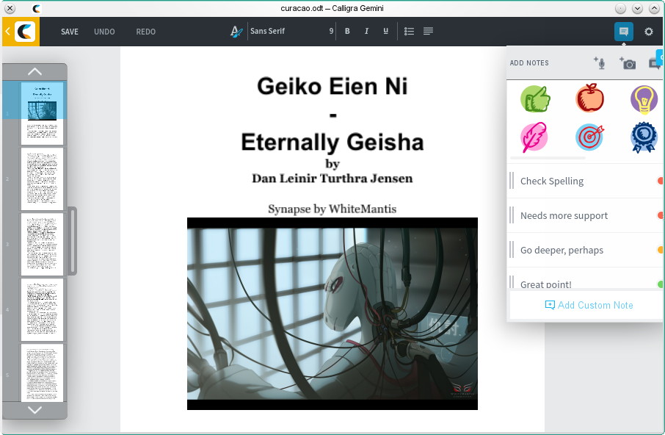
Task: Click the Add Custom Note link
Action: (x=588, y=305)
